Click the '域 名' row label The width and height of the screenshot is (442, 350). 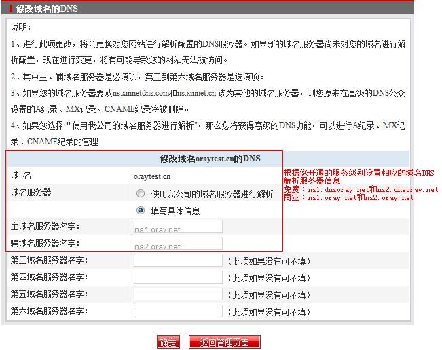[x=21, y=176]
